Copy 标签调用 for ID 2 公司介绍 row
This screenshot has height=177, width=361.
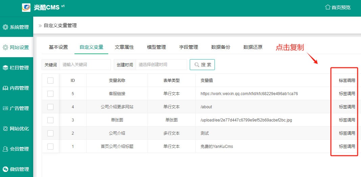point(347,133)
